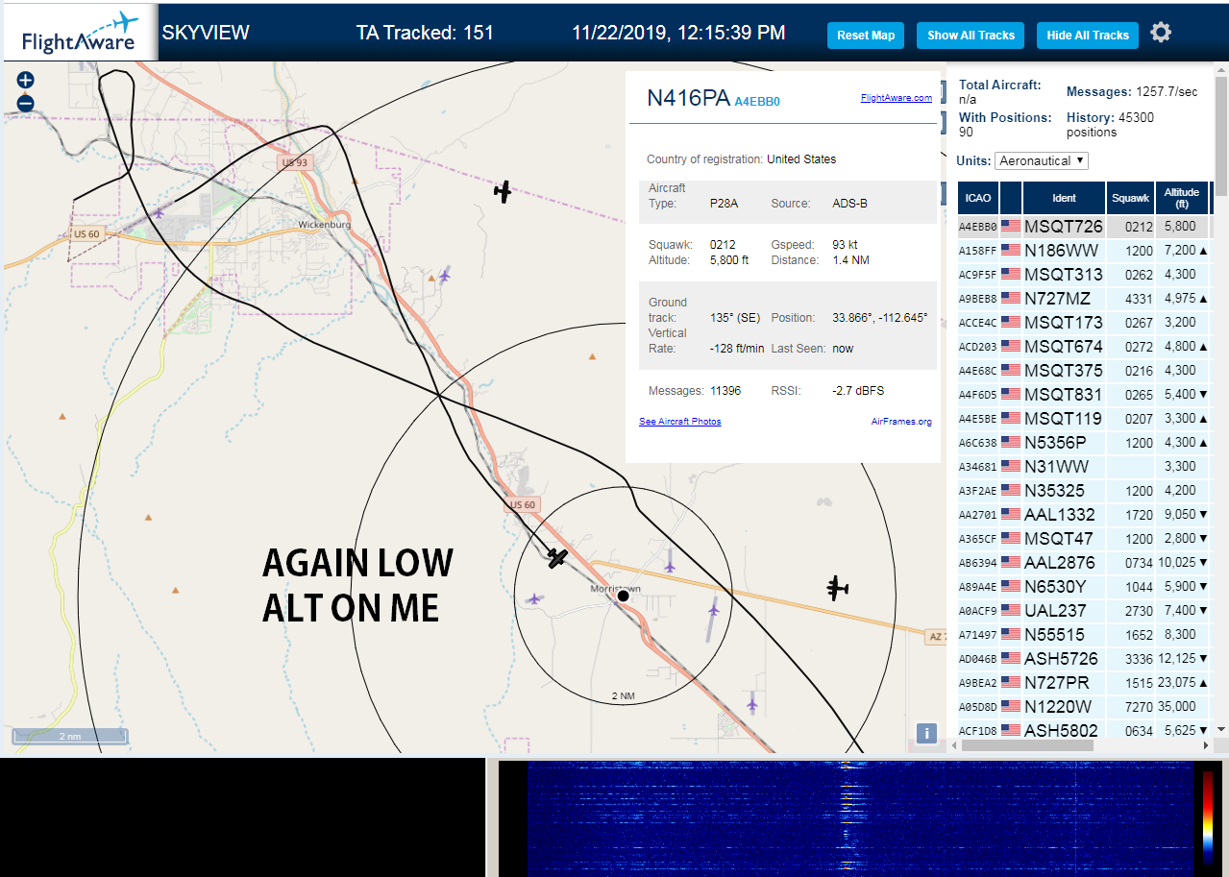This screenshot has width=1229, height=877.
Task: Open See Aircraft Photos link
Action: pyautogui.click(x=679, y=422)
